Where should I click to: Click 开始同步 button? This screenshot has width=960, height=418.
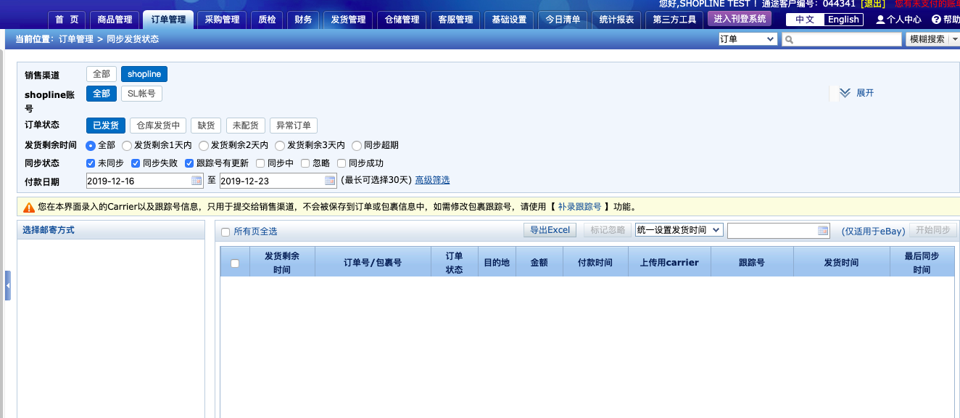[933, 230]
